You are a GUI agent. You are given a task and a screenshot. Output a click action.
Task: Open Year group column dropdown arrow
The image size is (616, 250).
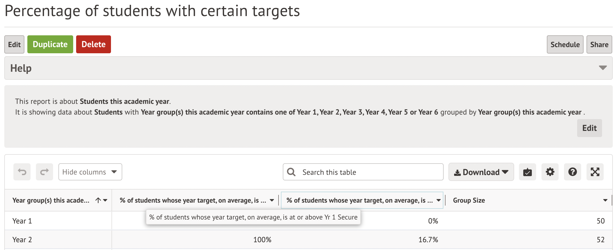(105, 200)
